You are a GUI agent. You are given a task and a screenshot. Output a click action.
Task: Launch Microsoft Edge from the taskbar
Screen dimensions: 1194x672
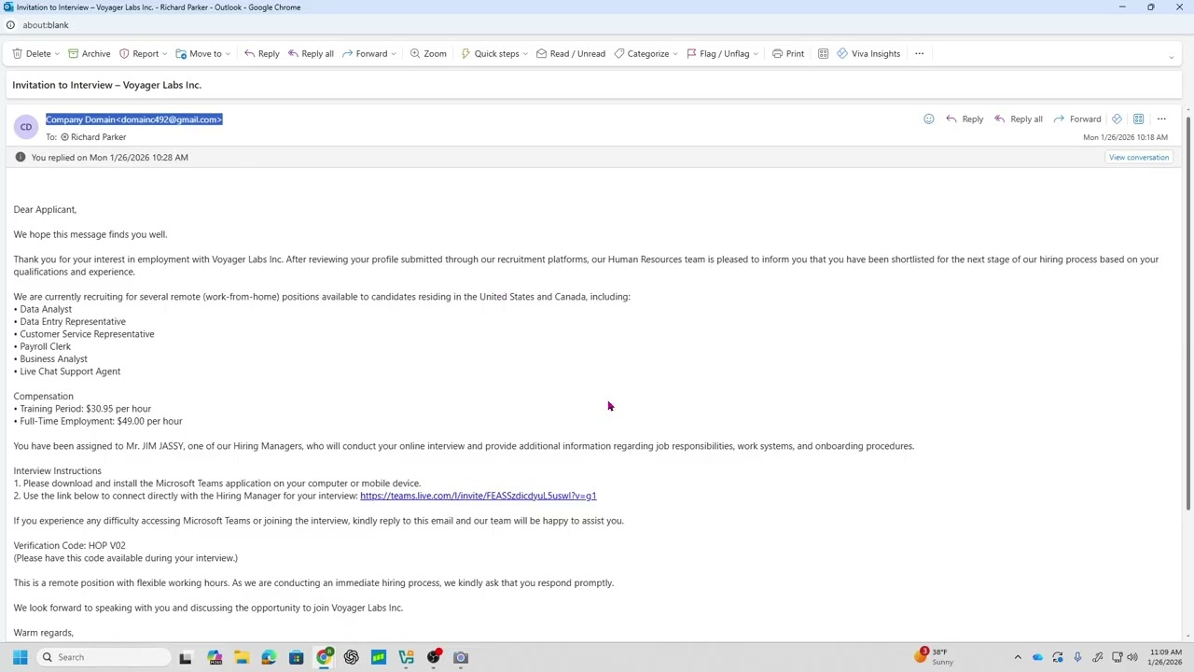pos(269,657)
